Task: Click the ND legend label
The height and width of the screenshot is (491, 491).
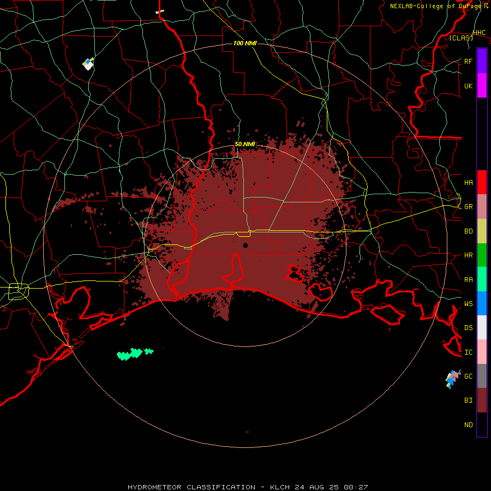Action: 468,425
